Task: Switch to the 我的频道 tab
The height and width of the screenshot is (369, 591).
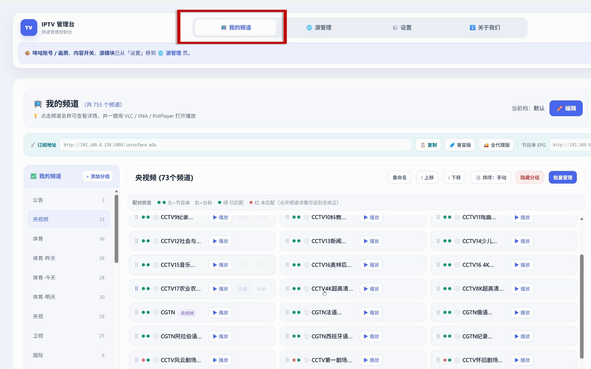Action: tap(236, 28)
